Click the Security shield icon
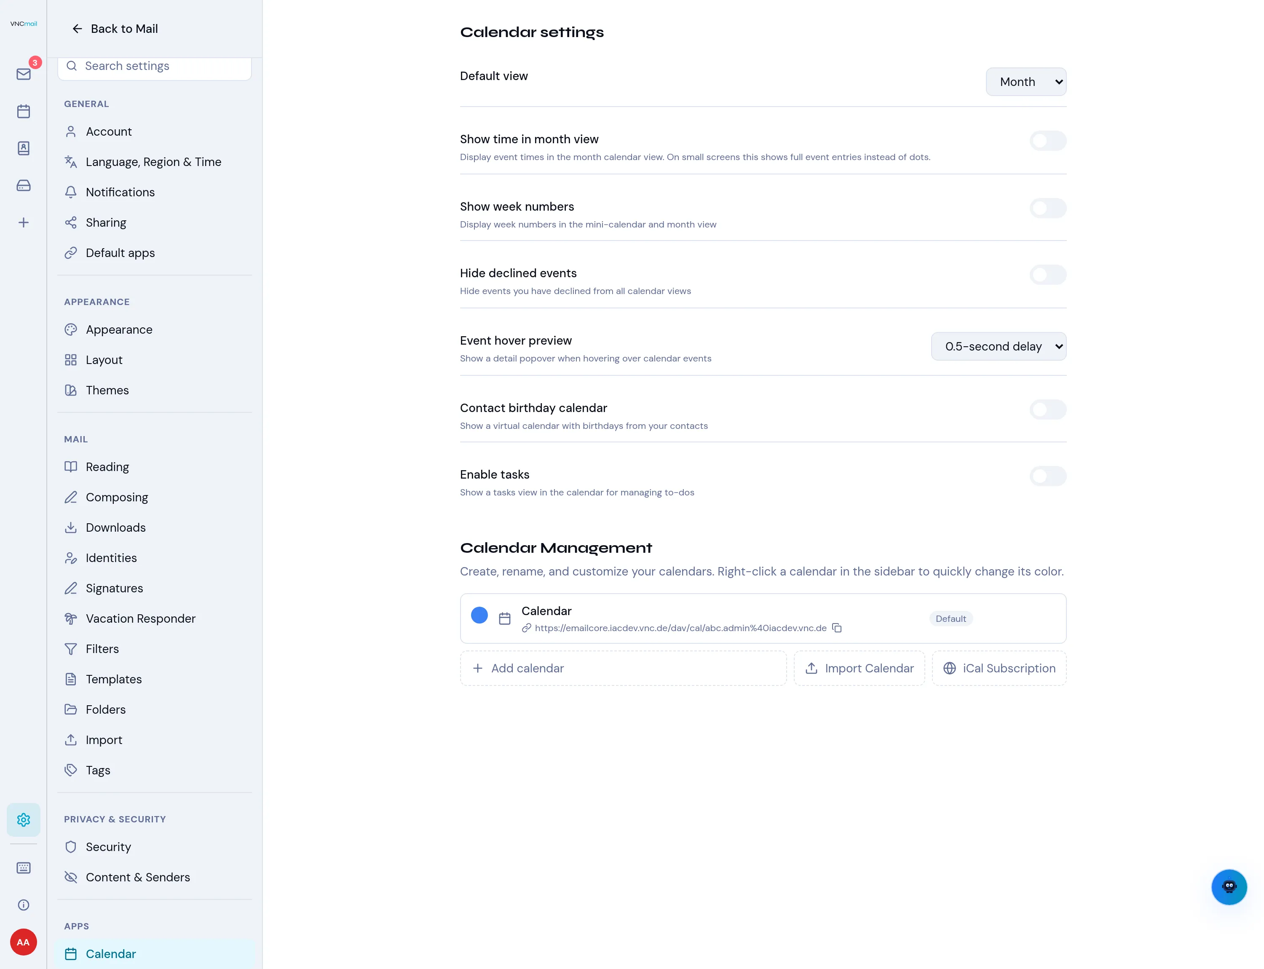1264x969 pixels. pyautogui.click(x=70, y=847)
